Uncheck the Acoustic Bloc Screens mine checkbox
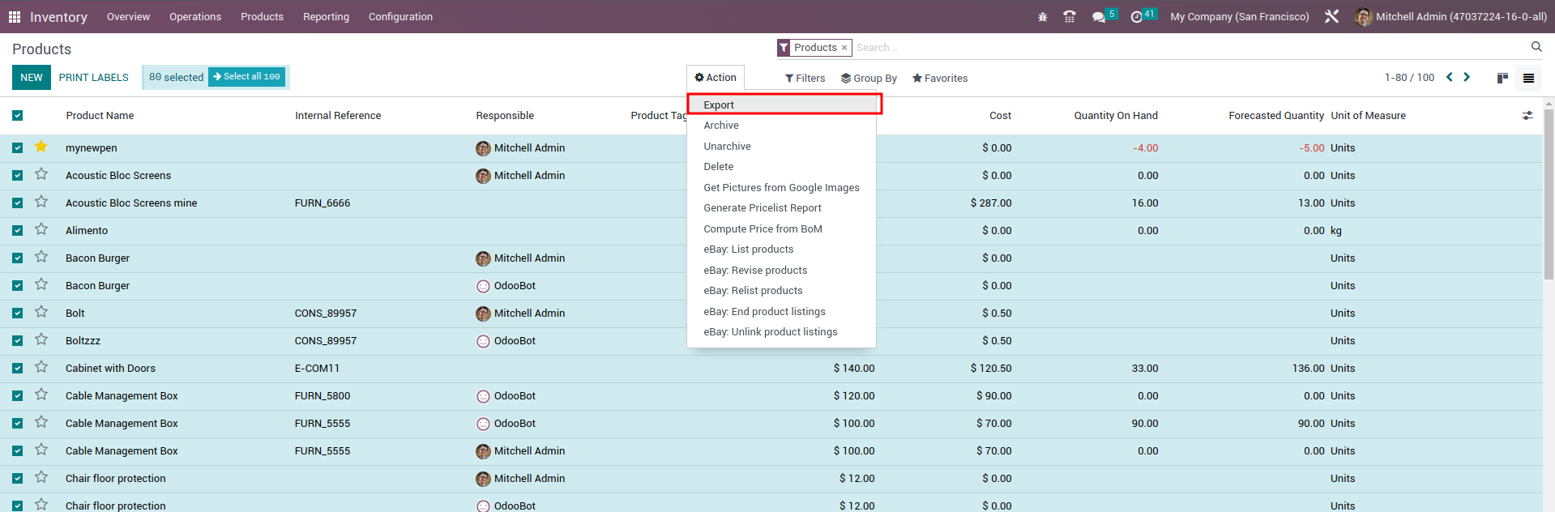Viewport: 1555px width, 512px height. point(17,203)
